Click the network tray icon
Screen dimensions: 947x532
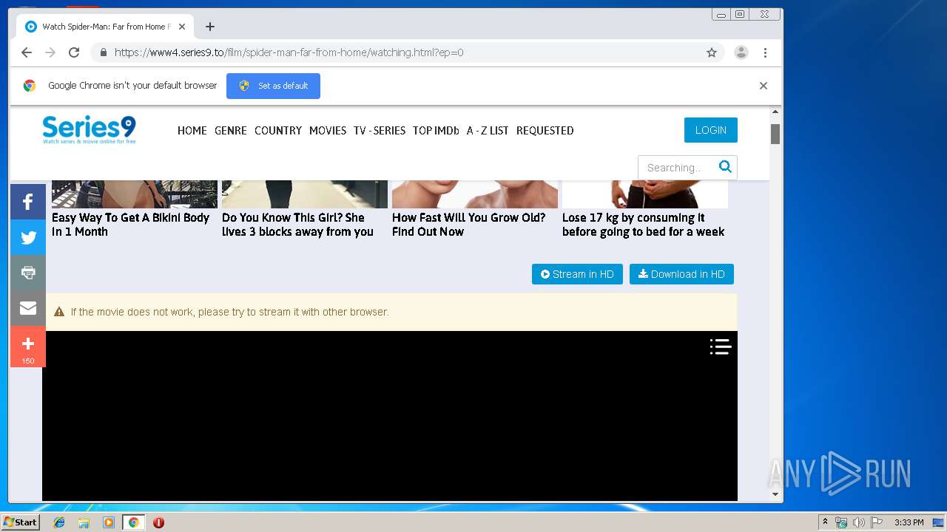(x=841, y=522)
